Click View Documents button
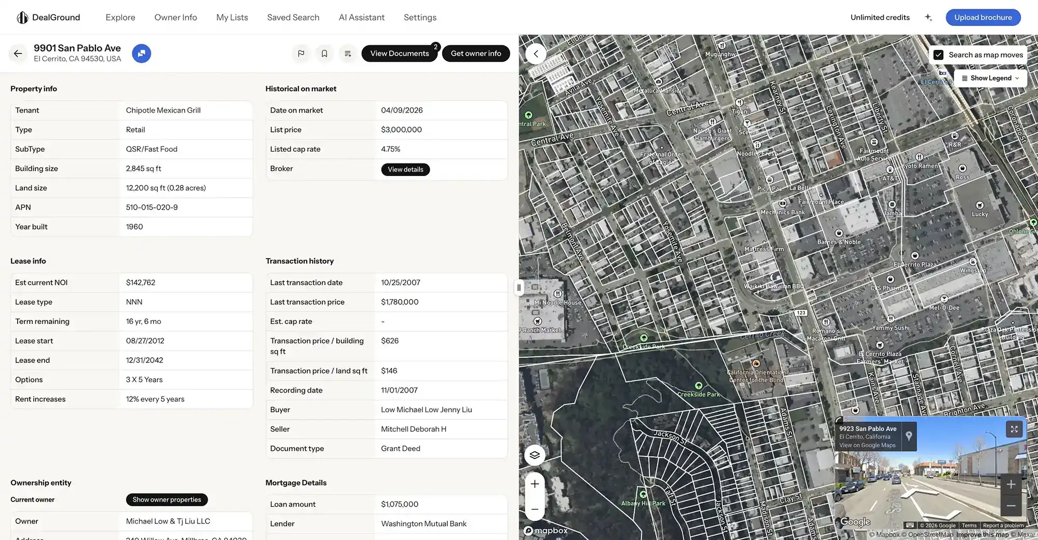 pyautogui.click(x=400, y=53)
